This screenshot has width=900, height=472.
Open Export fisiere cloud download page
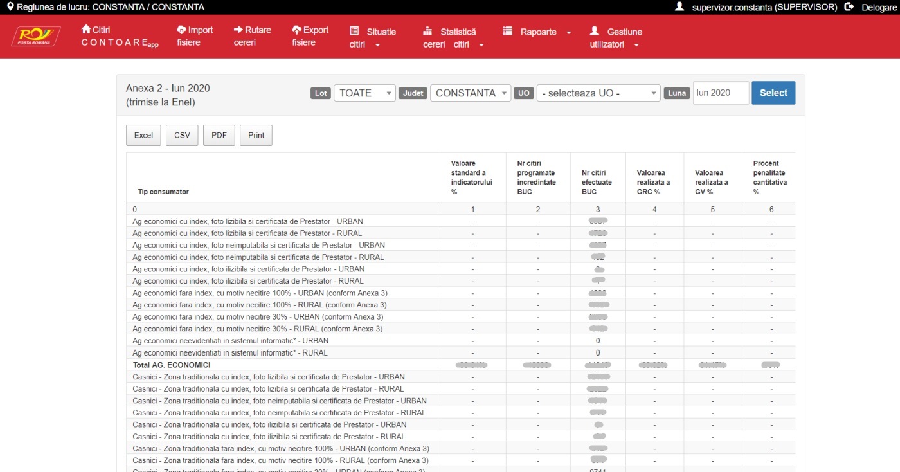pos(310,36)
